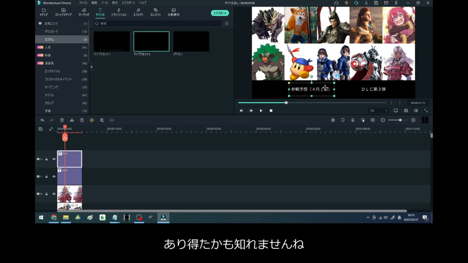Switch to the オーディオ (Audio) tab
The width and height of the screenshot is (468, 263).
click(84, 12)
